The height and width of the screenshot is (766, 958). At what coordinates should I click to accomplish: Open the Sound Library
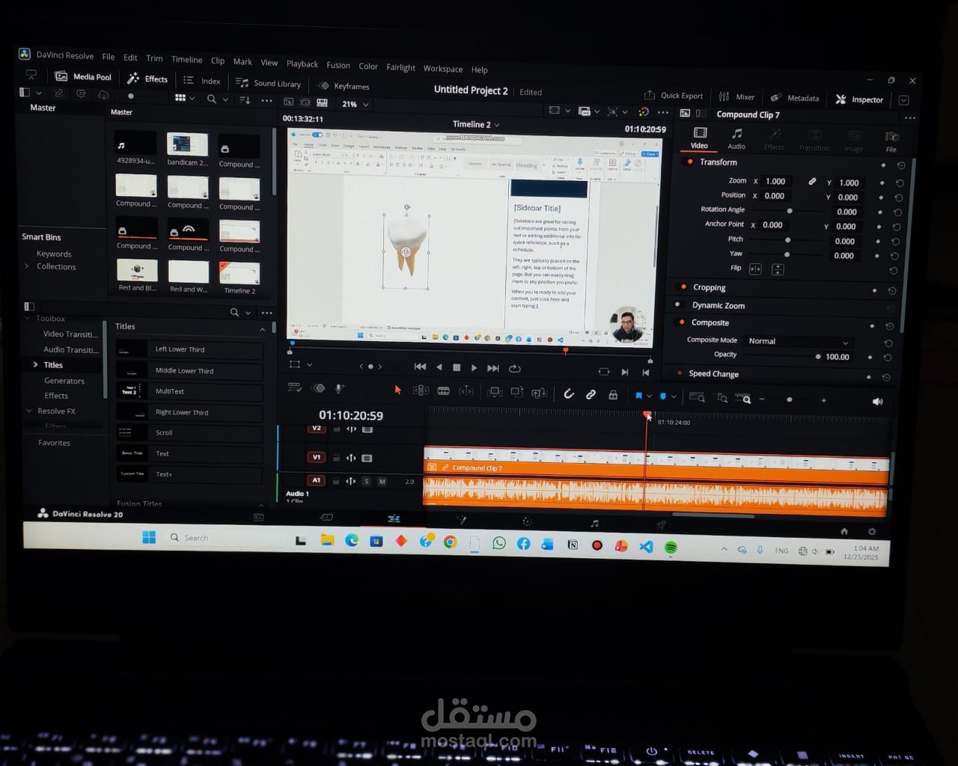[268, 83]
